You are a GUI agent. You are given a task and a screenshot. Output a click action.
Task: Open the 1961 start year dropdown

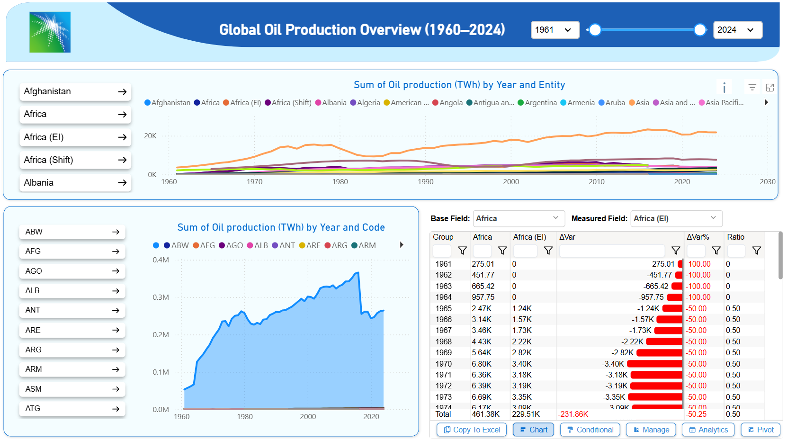click(x=555, y=30)
